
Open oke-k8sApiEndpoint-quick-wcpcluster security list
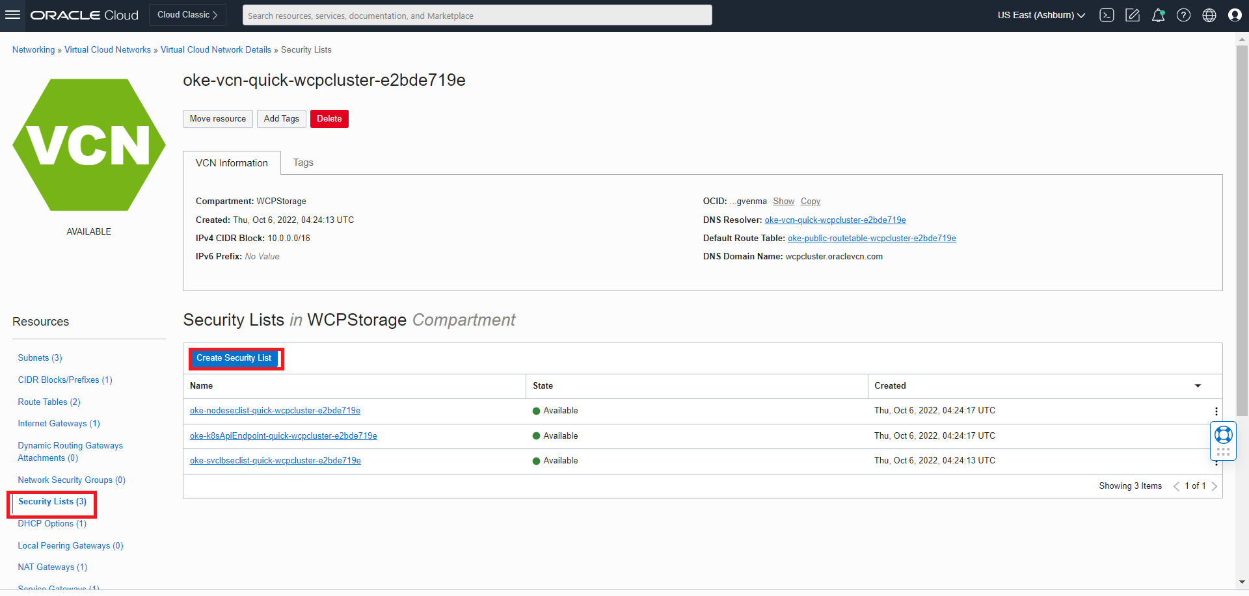284,436
